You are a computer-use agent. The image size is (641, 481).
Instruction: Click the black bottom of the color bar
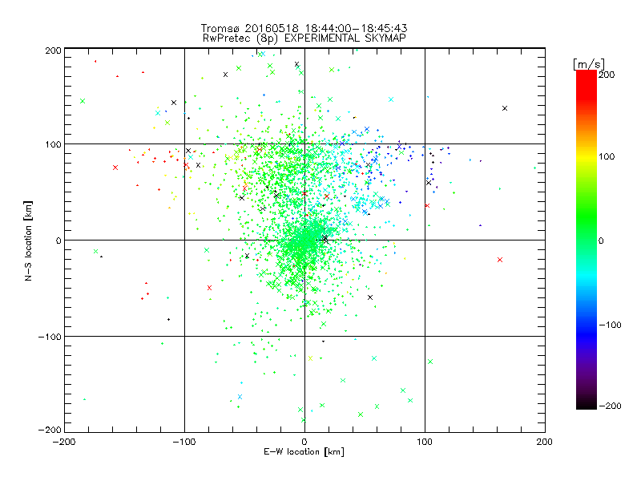(x=587, y=403)
